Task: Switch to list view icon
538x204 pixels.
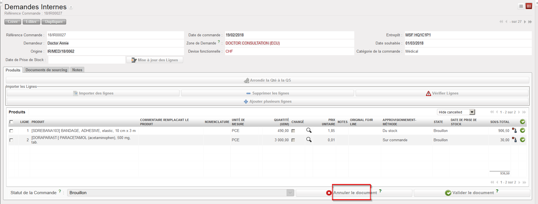Action: 521,6
